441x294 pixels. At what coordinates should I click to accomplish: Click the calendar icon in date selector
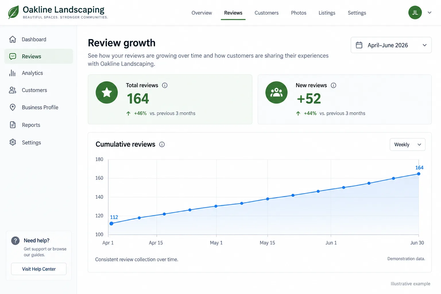tap(359, 45)
